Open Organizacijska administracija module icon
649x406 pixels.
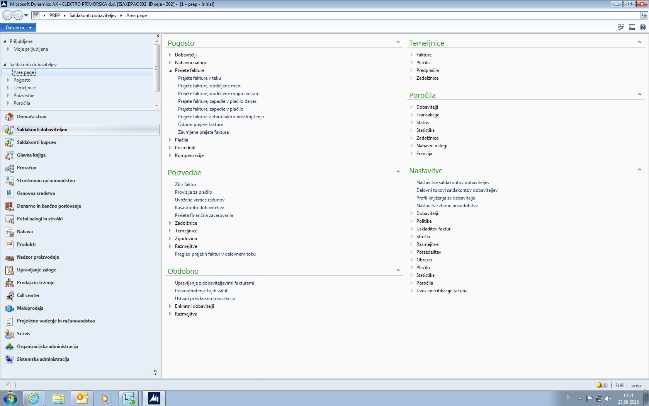tap(9, 346)
